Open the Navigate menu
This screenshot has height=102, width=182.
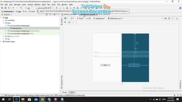[x=17, y=5]
